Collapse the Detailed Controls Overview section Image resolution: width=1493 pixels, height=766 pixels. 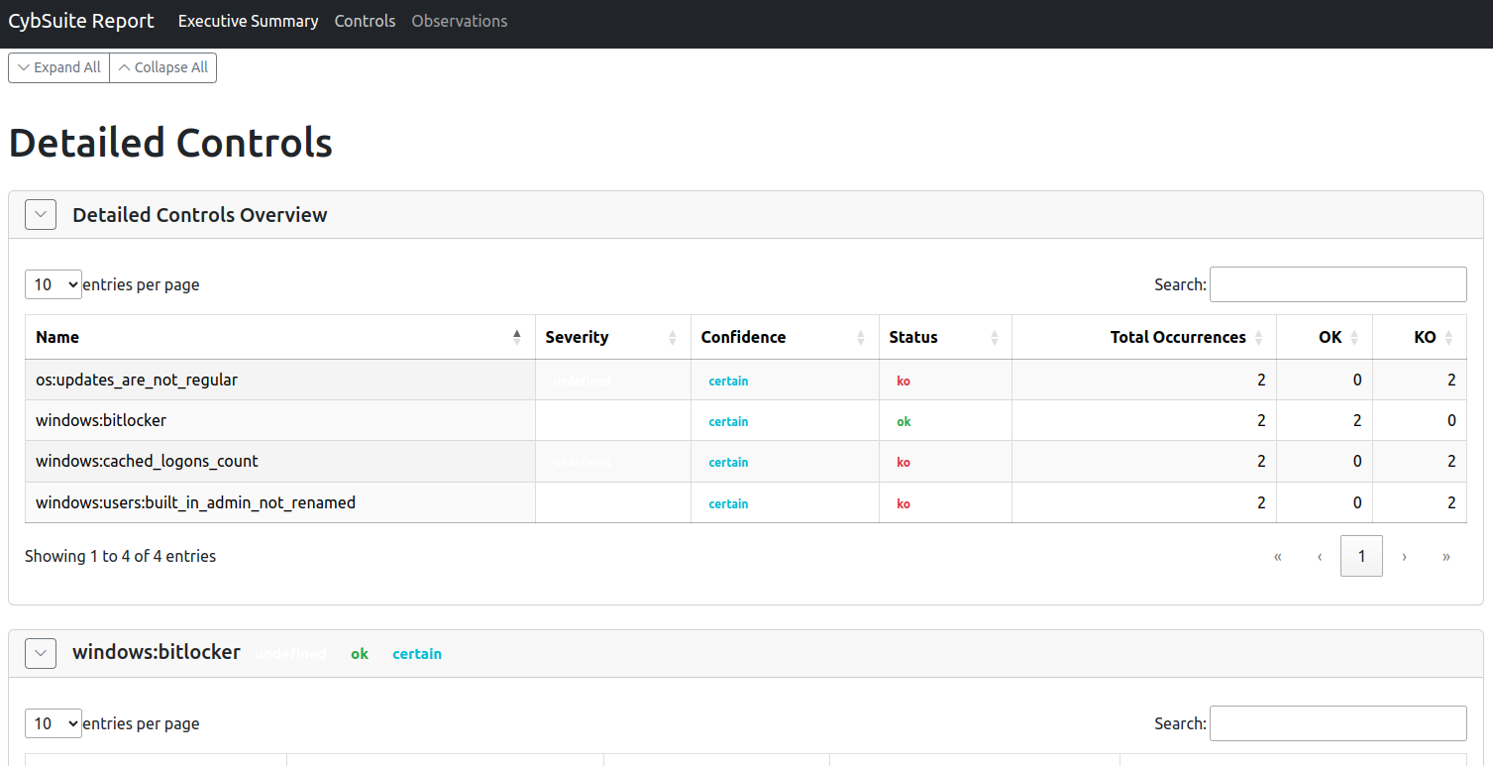[41, 215]
